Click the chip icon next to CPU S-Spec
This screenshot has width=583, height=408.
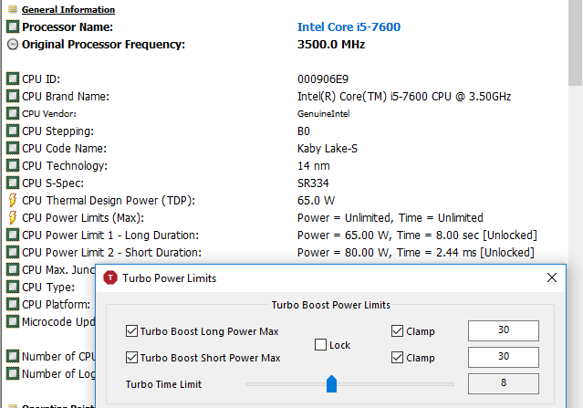click(13, 183)
